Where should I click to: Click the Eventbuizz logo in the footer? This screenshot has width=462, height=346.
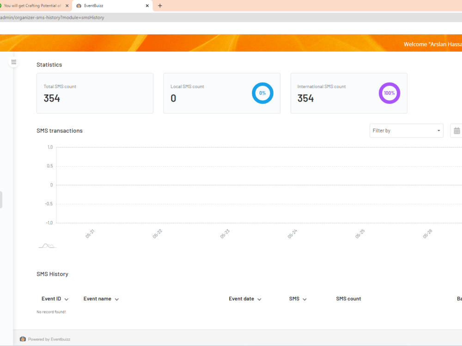click(23, 339)
